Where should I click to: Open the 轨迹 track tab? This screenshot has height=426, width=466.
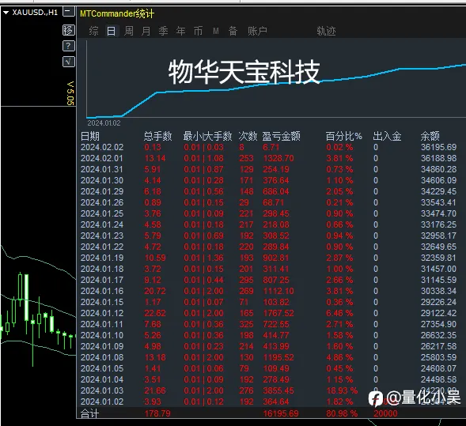tap(326, 31)
